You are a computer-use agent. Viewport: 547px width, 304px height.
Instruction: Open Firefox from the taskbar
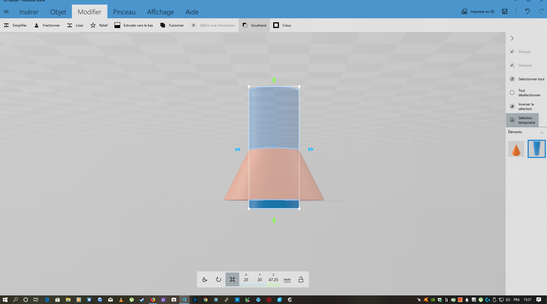[153, 300]
